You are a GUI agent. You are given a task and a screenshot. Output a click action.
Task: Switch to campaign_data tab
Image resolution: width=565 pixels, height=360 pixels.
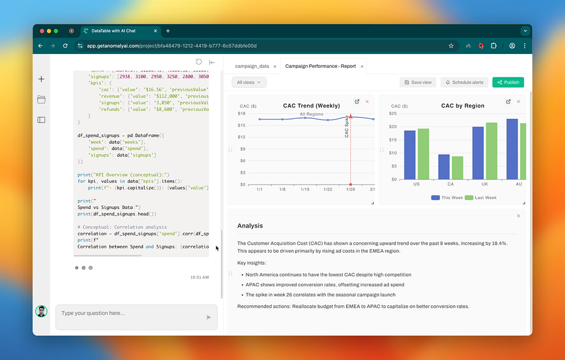pos(252,66)
